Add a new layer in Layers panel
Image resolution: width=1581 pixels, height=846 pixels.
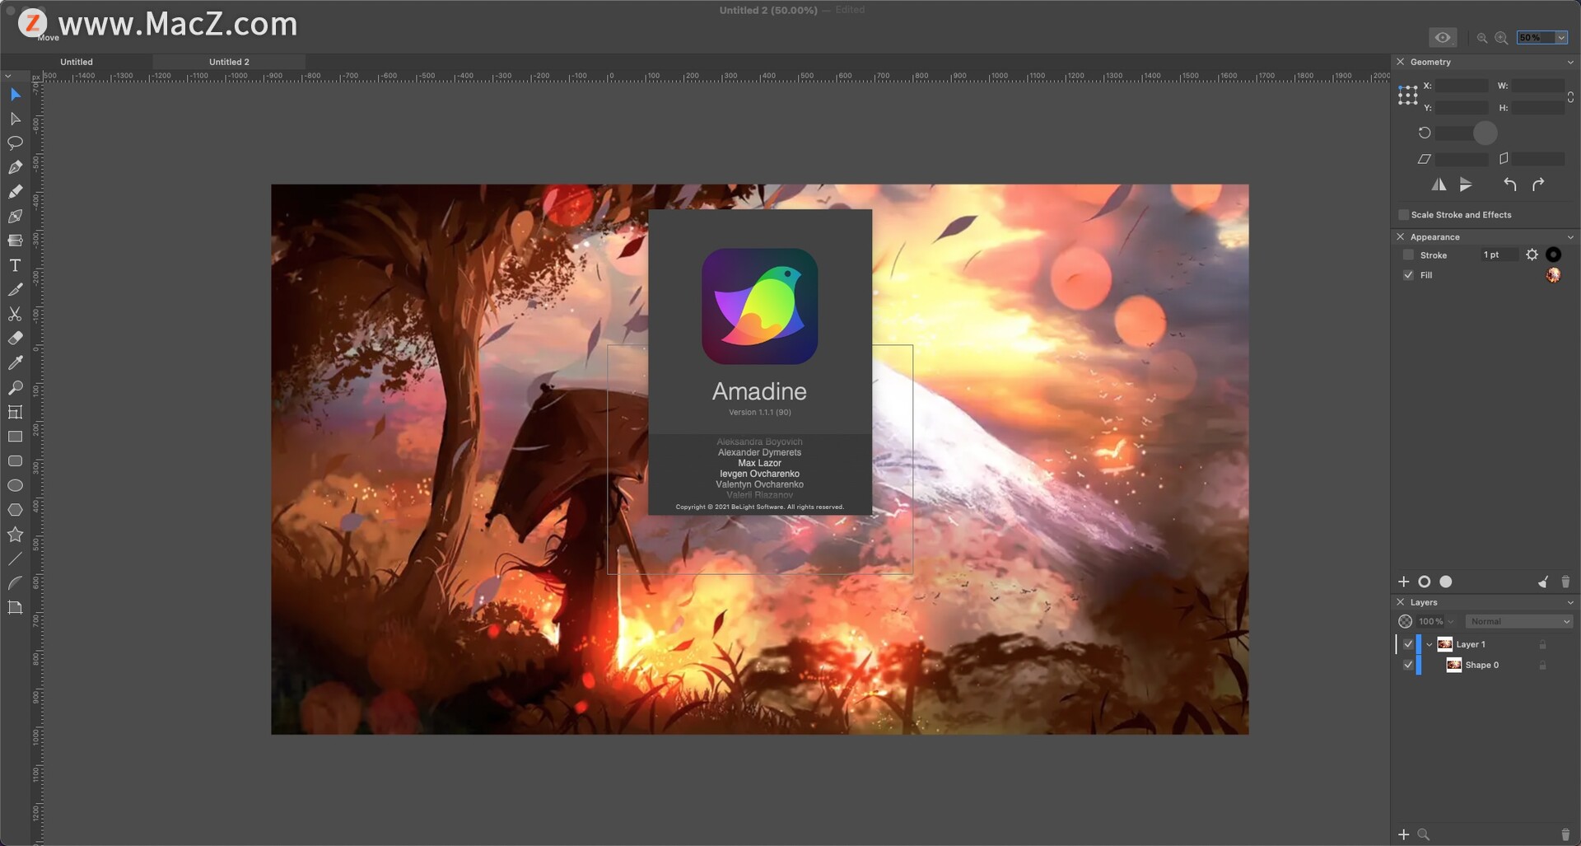point(1404,834)
